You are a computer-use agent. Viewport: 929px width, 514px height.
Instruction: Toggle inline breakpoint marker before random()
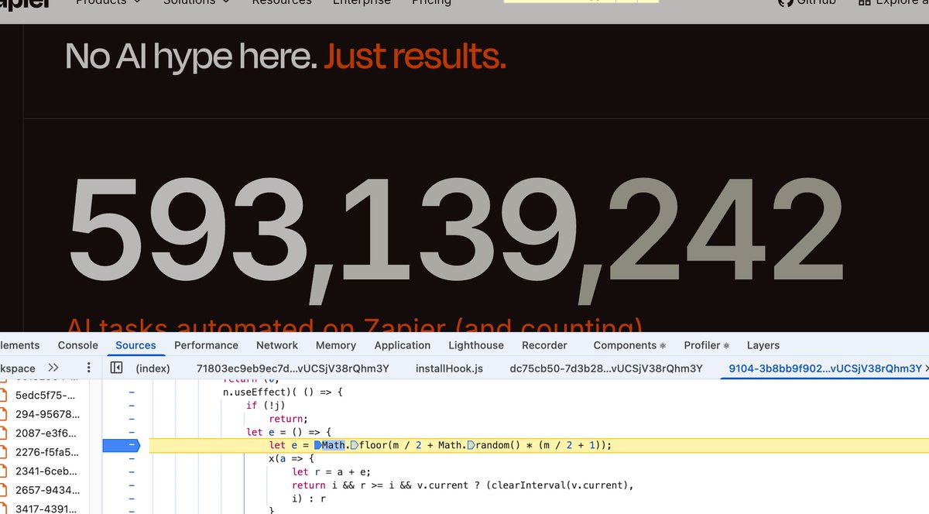(471, 445)
